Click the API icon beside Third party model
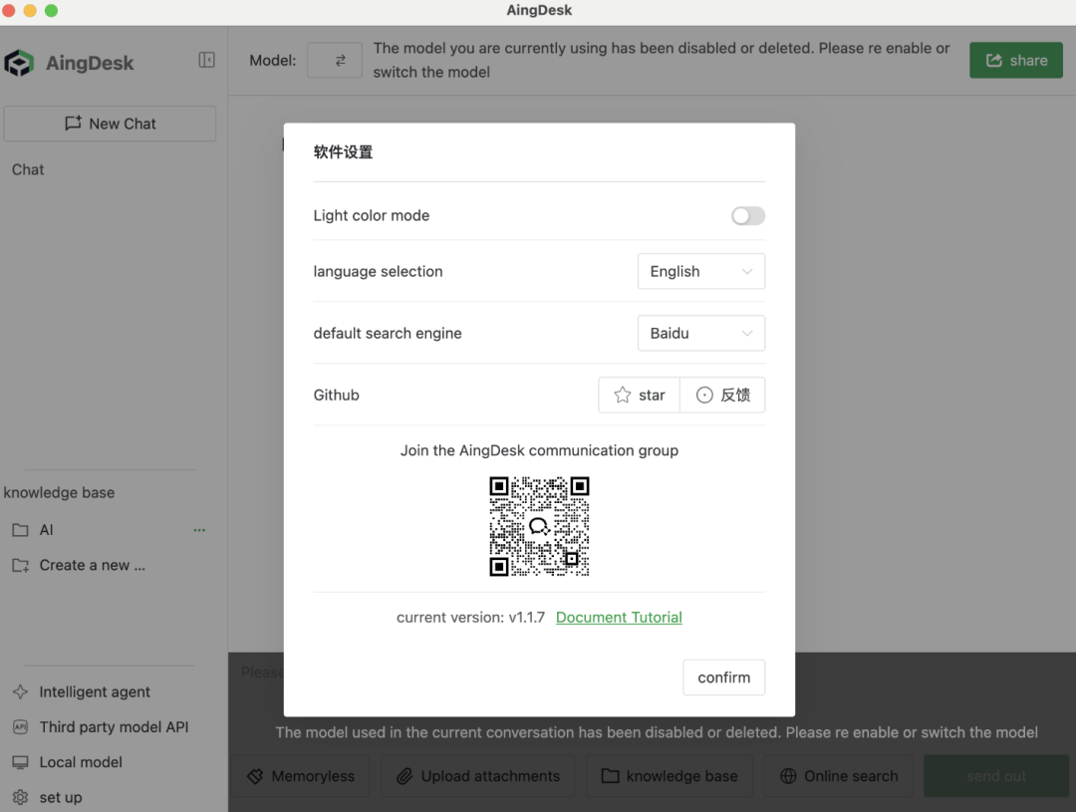This screenshot has height=812, width=1076. 21,727
